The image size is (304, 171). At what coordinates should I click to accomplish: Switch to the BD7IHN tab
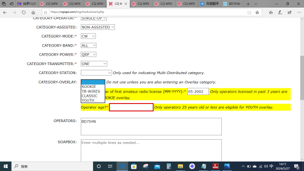pos(232,4)
